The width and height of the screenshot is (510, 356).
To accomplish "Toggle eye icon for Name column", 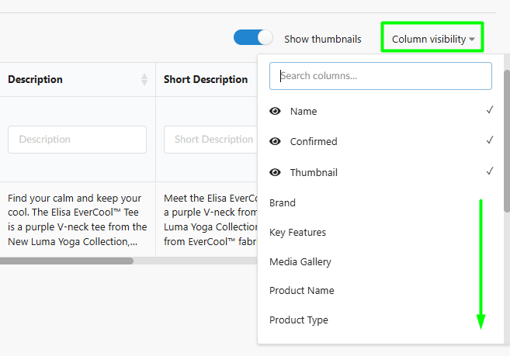I will pos(275,111).
